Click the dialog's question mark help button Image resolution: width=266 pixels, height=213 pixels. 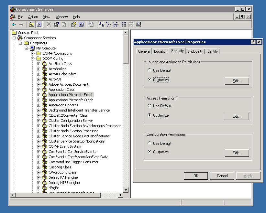(x=253, y=42)
